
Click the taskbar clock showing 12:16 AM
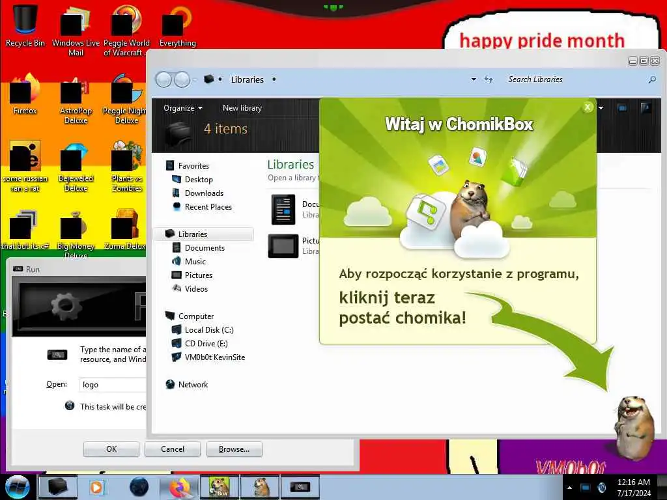[634, 487]
